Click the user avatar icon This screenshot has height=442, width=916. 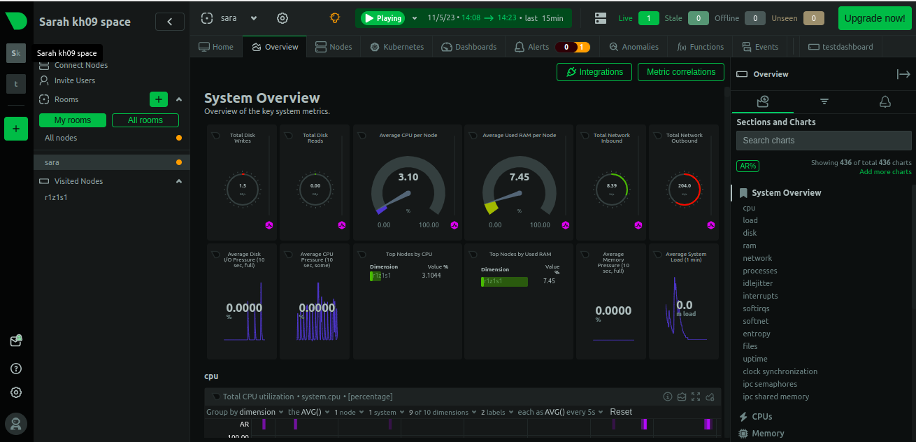click(16, 423)
